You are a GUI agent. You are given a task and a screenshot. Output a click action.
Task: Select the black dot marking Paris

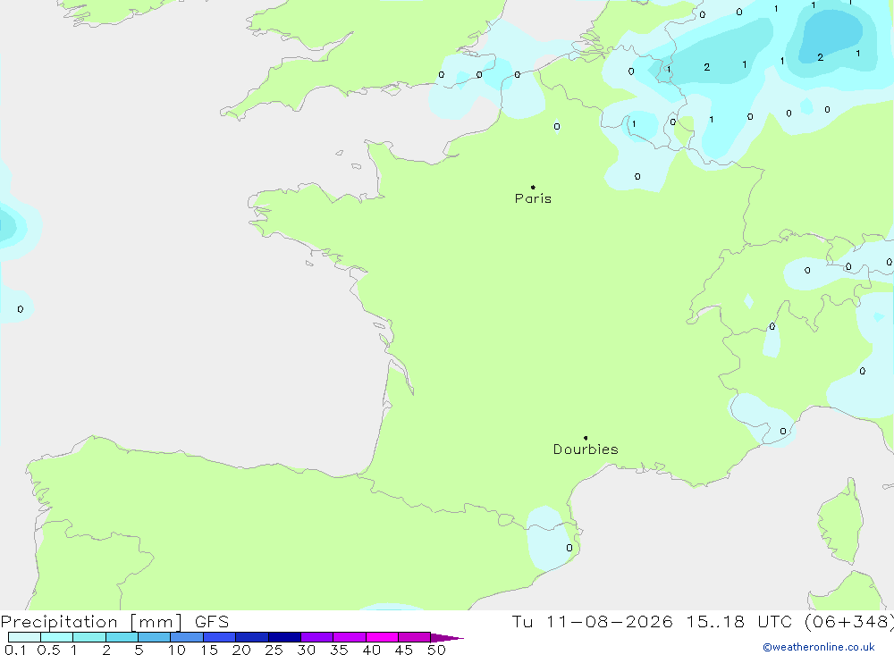pyautogui.click(x=533, y=187)
